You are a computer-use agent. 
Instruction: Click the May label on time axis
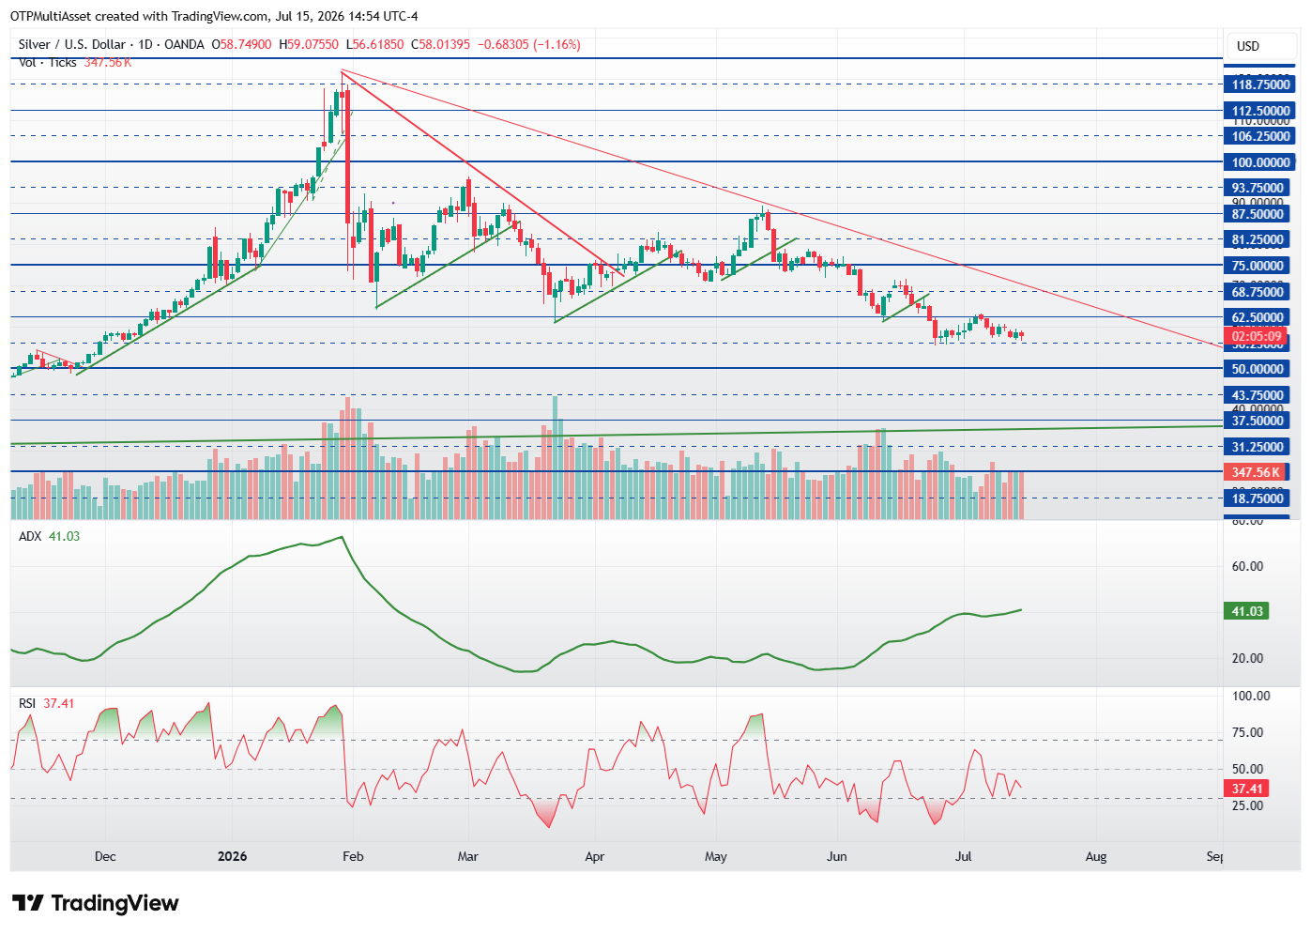click(715, 856)
